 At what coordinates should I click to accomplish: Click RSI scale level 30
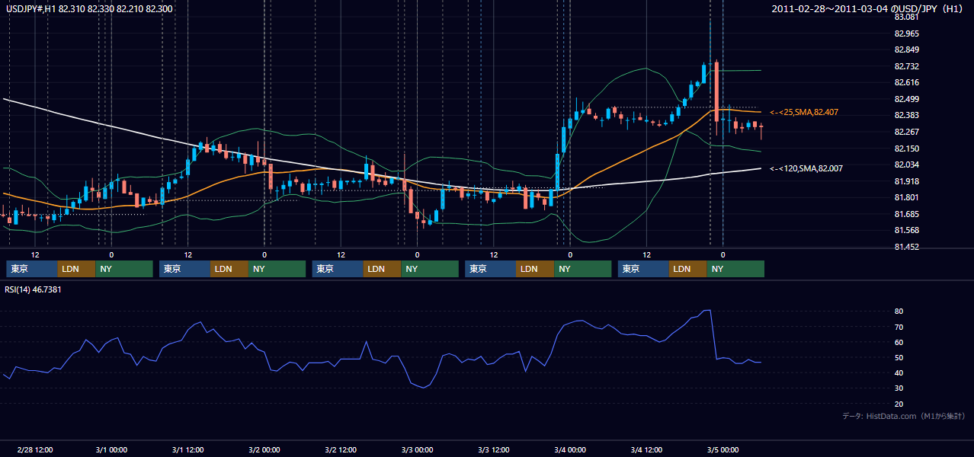pyautogui.click(x=899, y=388)
